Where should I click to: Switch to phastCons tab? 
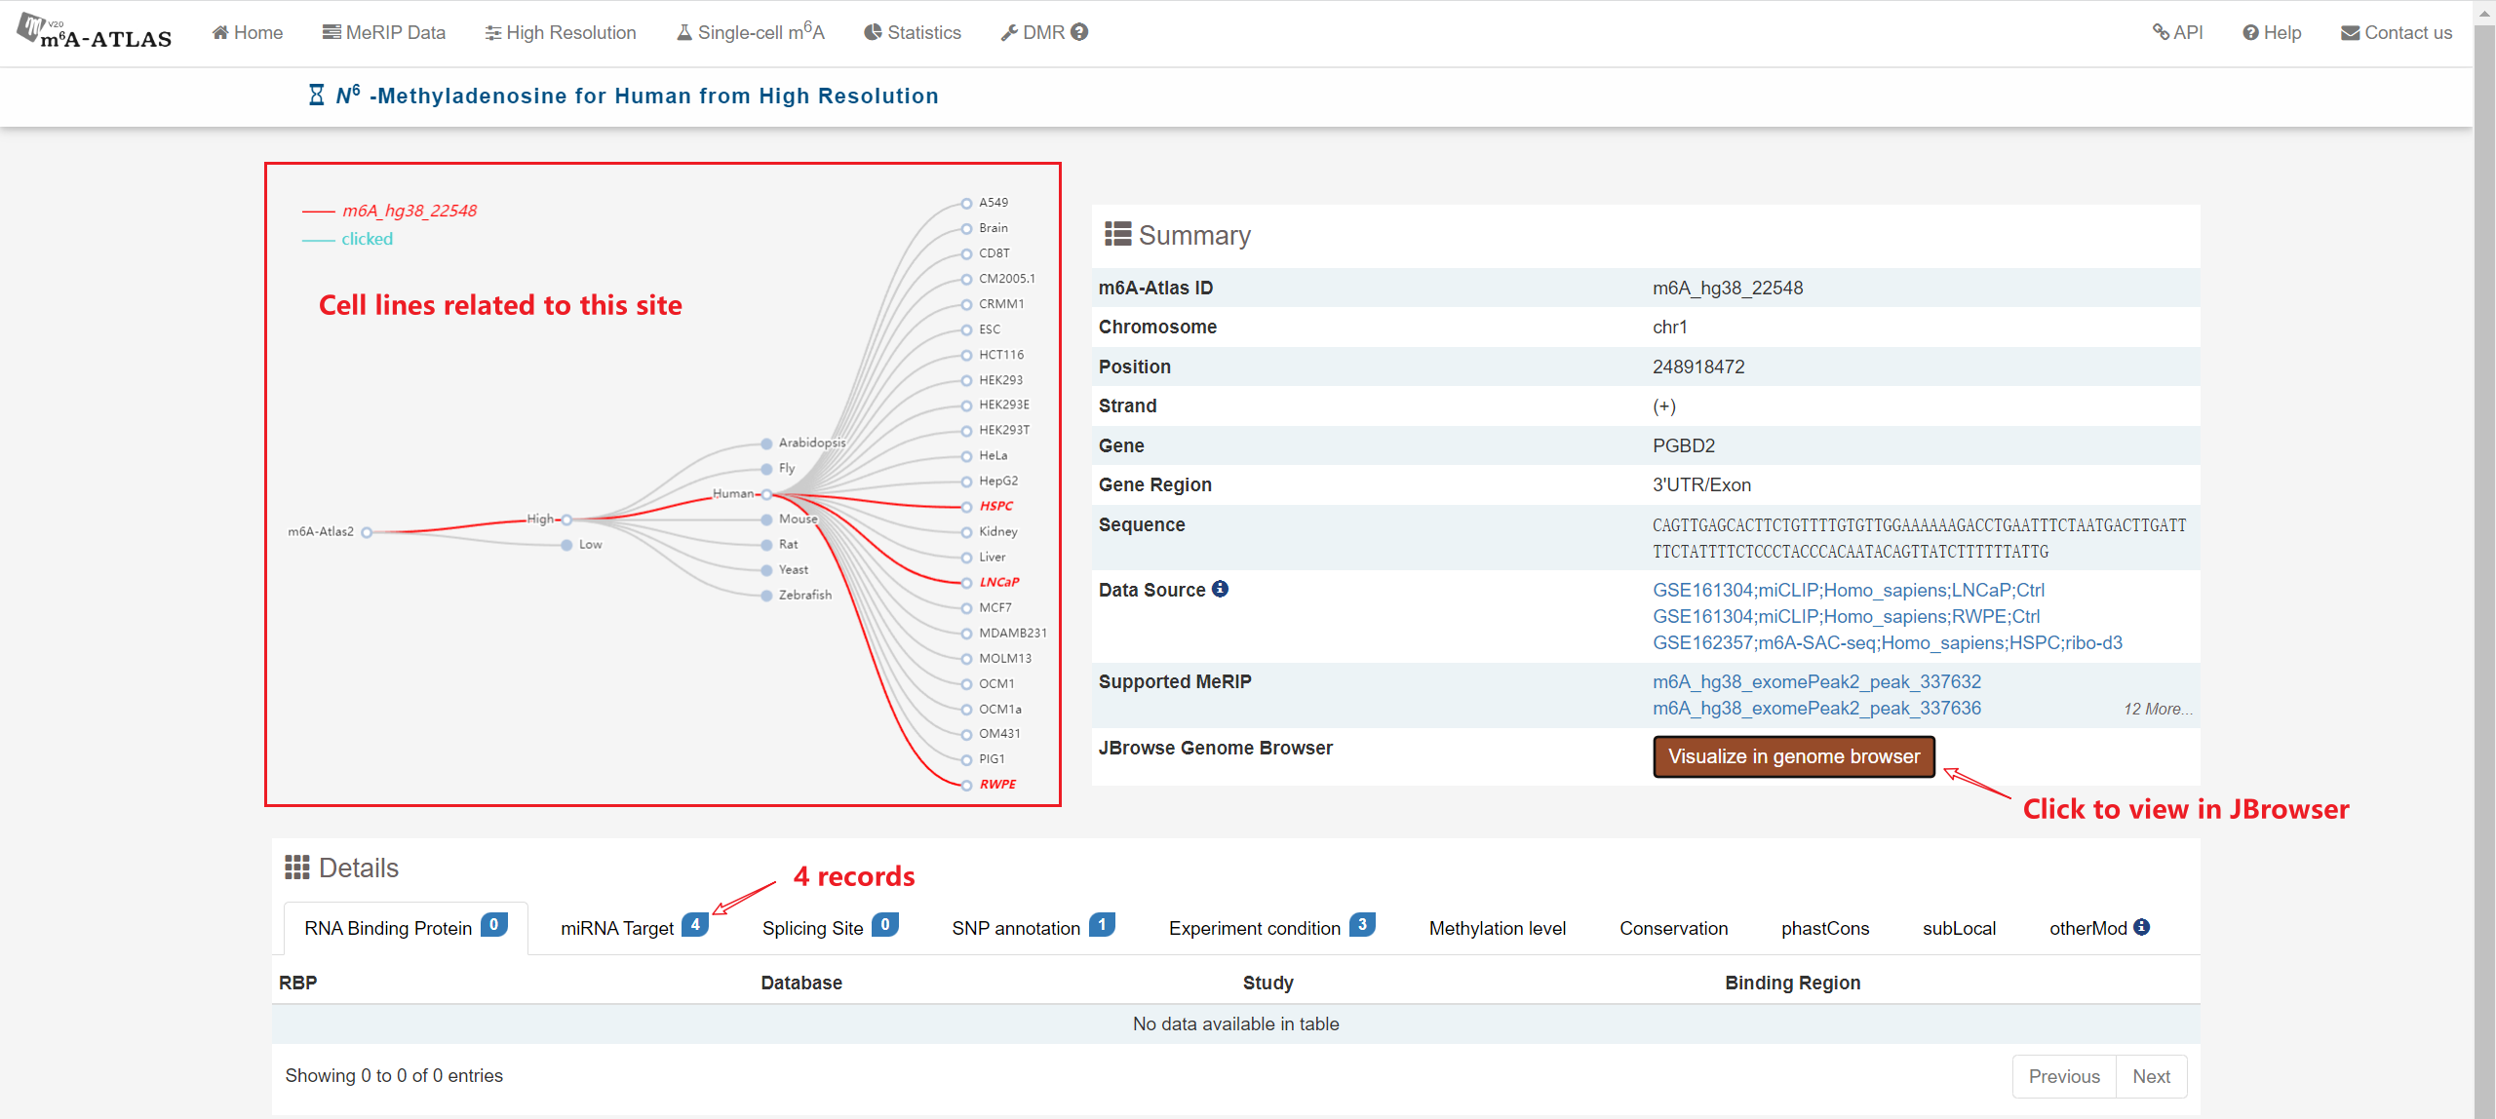point(1824,928)
